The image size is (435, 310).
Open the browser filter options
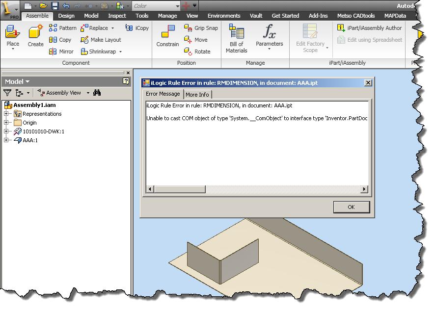[x=7, y=92]
